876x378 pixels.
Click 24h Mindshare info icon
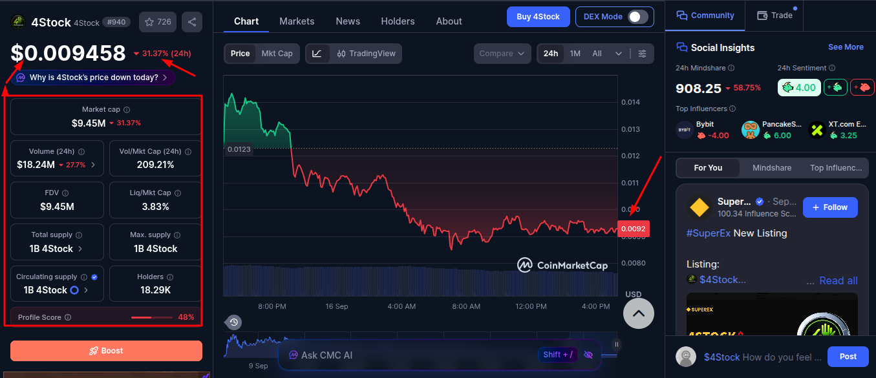(x=731, y=68)
